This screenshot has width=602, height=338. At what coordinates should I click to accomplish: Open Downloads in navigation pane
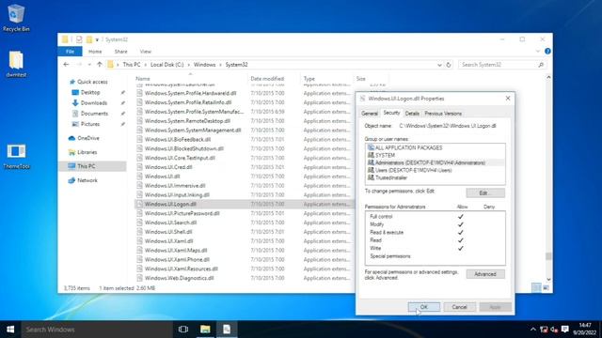[x=94, y=102]
